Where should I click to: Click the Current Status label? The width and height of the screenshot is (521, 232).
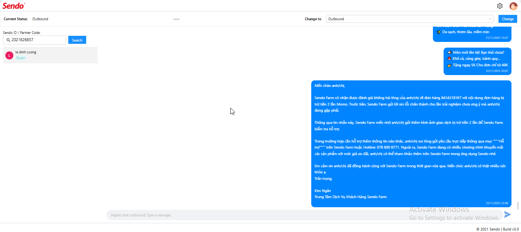click(16, 19)
